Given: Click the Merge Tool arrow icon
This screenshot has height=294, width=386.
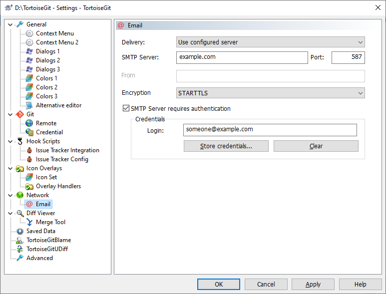Looking at the screenshot, I should 29,222.
